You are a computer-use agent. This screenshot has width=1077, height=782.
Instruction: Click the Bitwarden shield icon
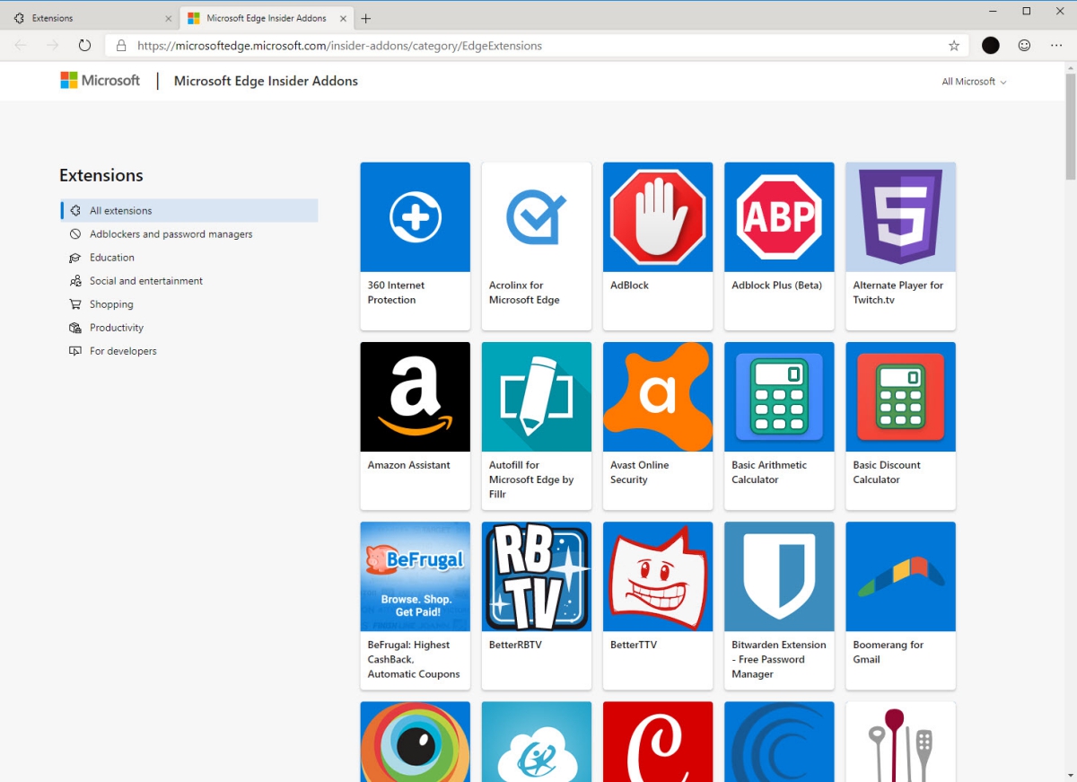click(x=779, y=576)
